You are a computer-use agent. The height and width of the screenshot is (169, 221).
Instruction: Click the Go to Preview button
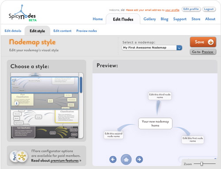pyautogui.click(x=203, y=52)
